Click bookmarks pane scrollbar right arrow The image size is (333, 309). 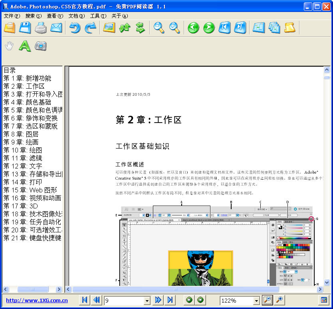tap(59, 289)
